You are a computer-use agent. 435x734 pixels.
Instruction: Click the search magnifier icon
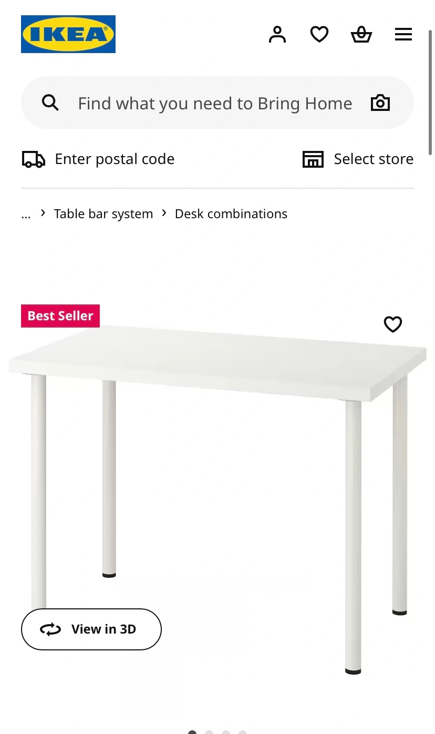(50, 103)
